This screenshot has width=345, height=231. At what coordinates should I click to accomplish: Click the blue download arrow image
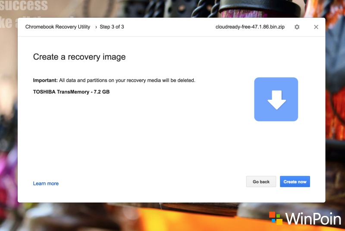point(276,99)
